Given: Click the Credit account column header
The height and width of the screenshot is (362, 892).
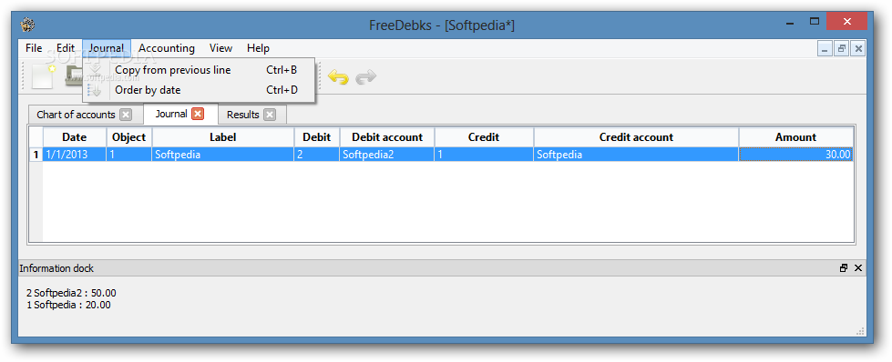Looking at the screenshot, I should click(636, 137).
